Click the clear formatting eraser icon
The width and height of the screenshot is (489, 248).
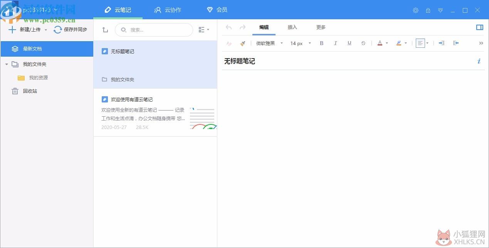[229, 44]
